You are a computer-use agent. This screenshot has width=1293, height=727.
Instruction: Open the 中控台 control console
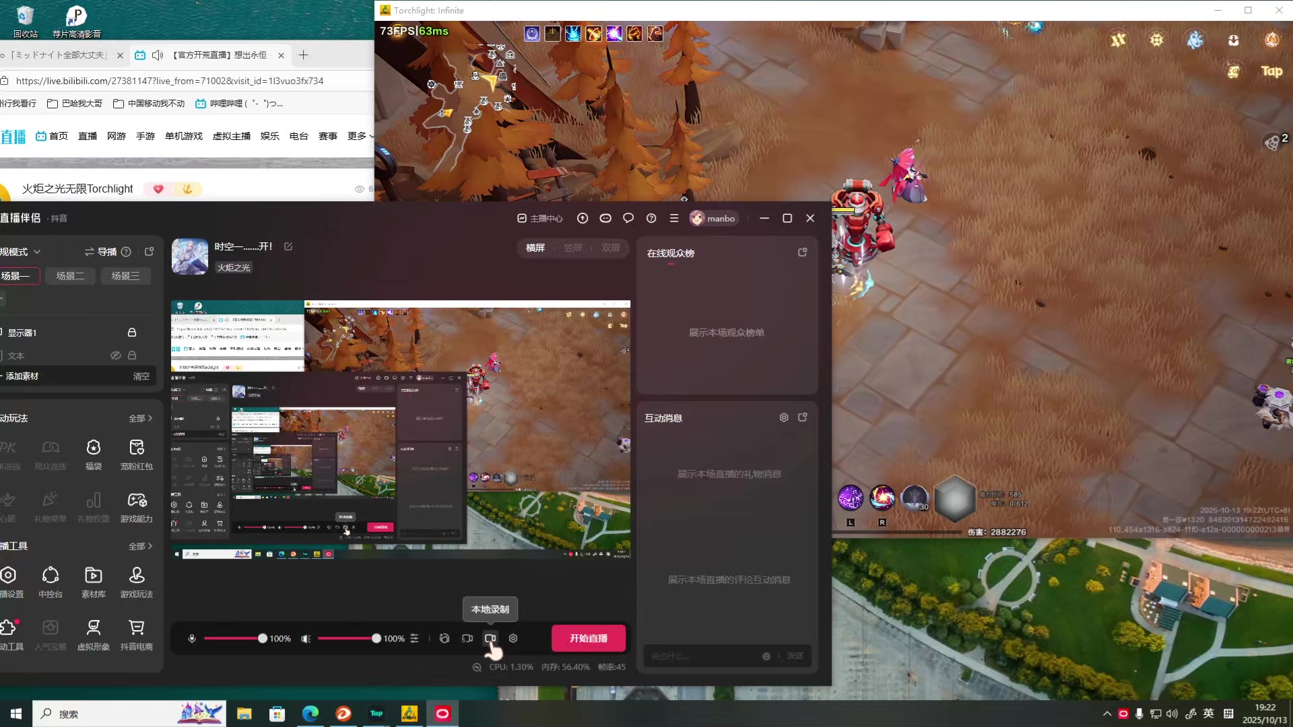pos(51,576)
